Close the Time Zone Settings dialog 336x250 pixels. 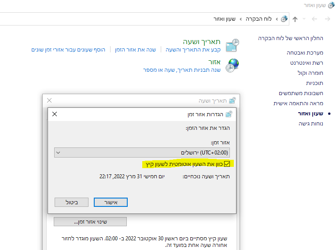tap(55, 114)
